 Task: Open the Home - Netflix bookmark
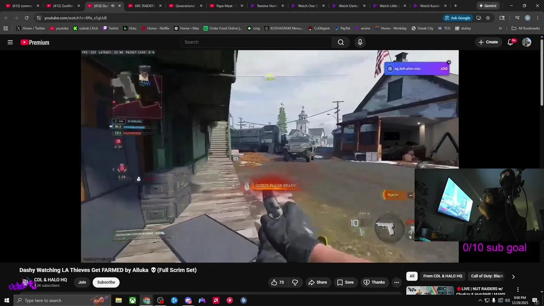[x=155, y=28]
